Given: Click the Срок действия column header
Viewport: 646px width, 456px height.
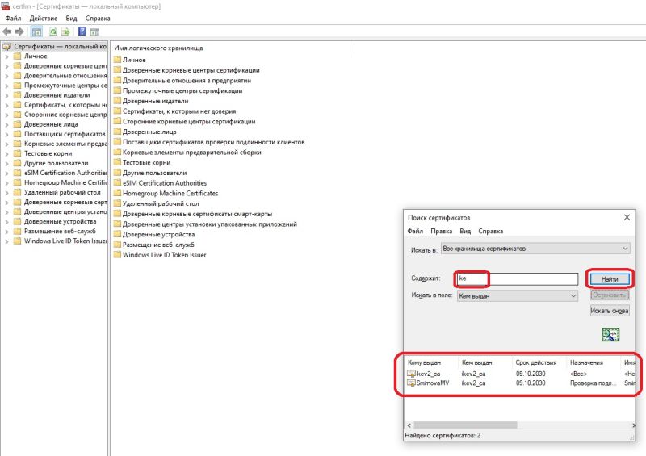Looking at the screenshot, I should tap(539, 362).
